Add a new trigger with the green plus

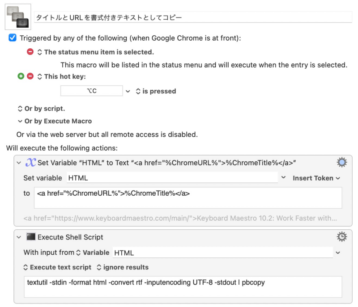21,76
